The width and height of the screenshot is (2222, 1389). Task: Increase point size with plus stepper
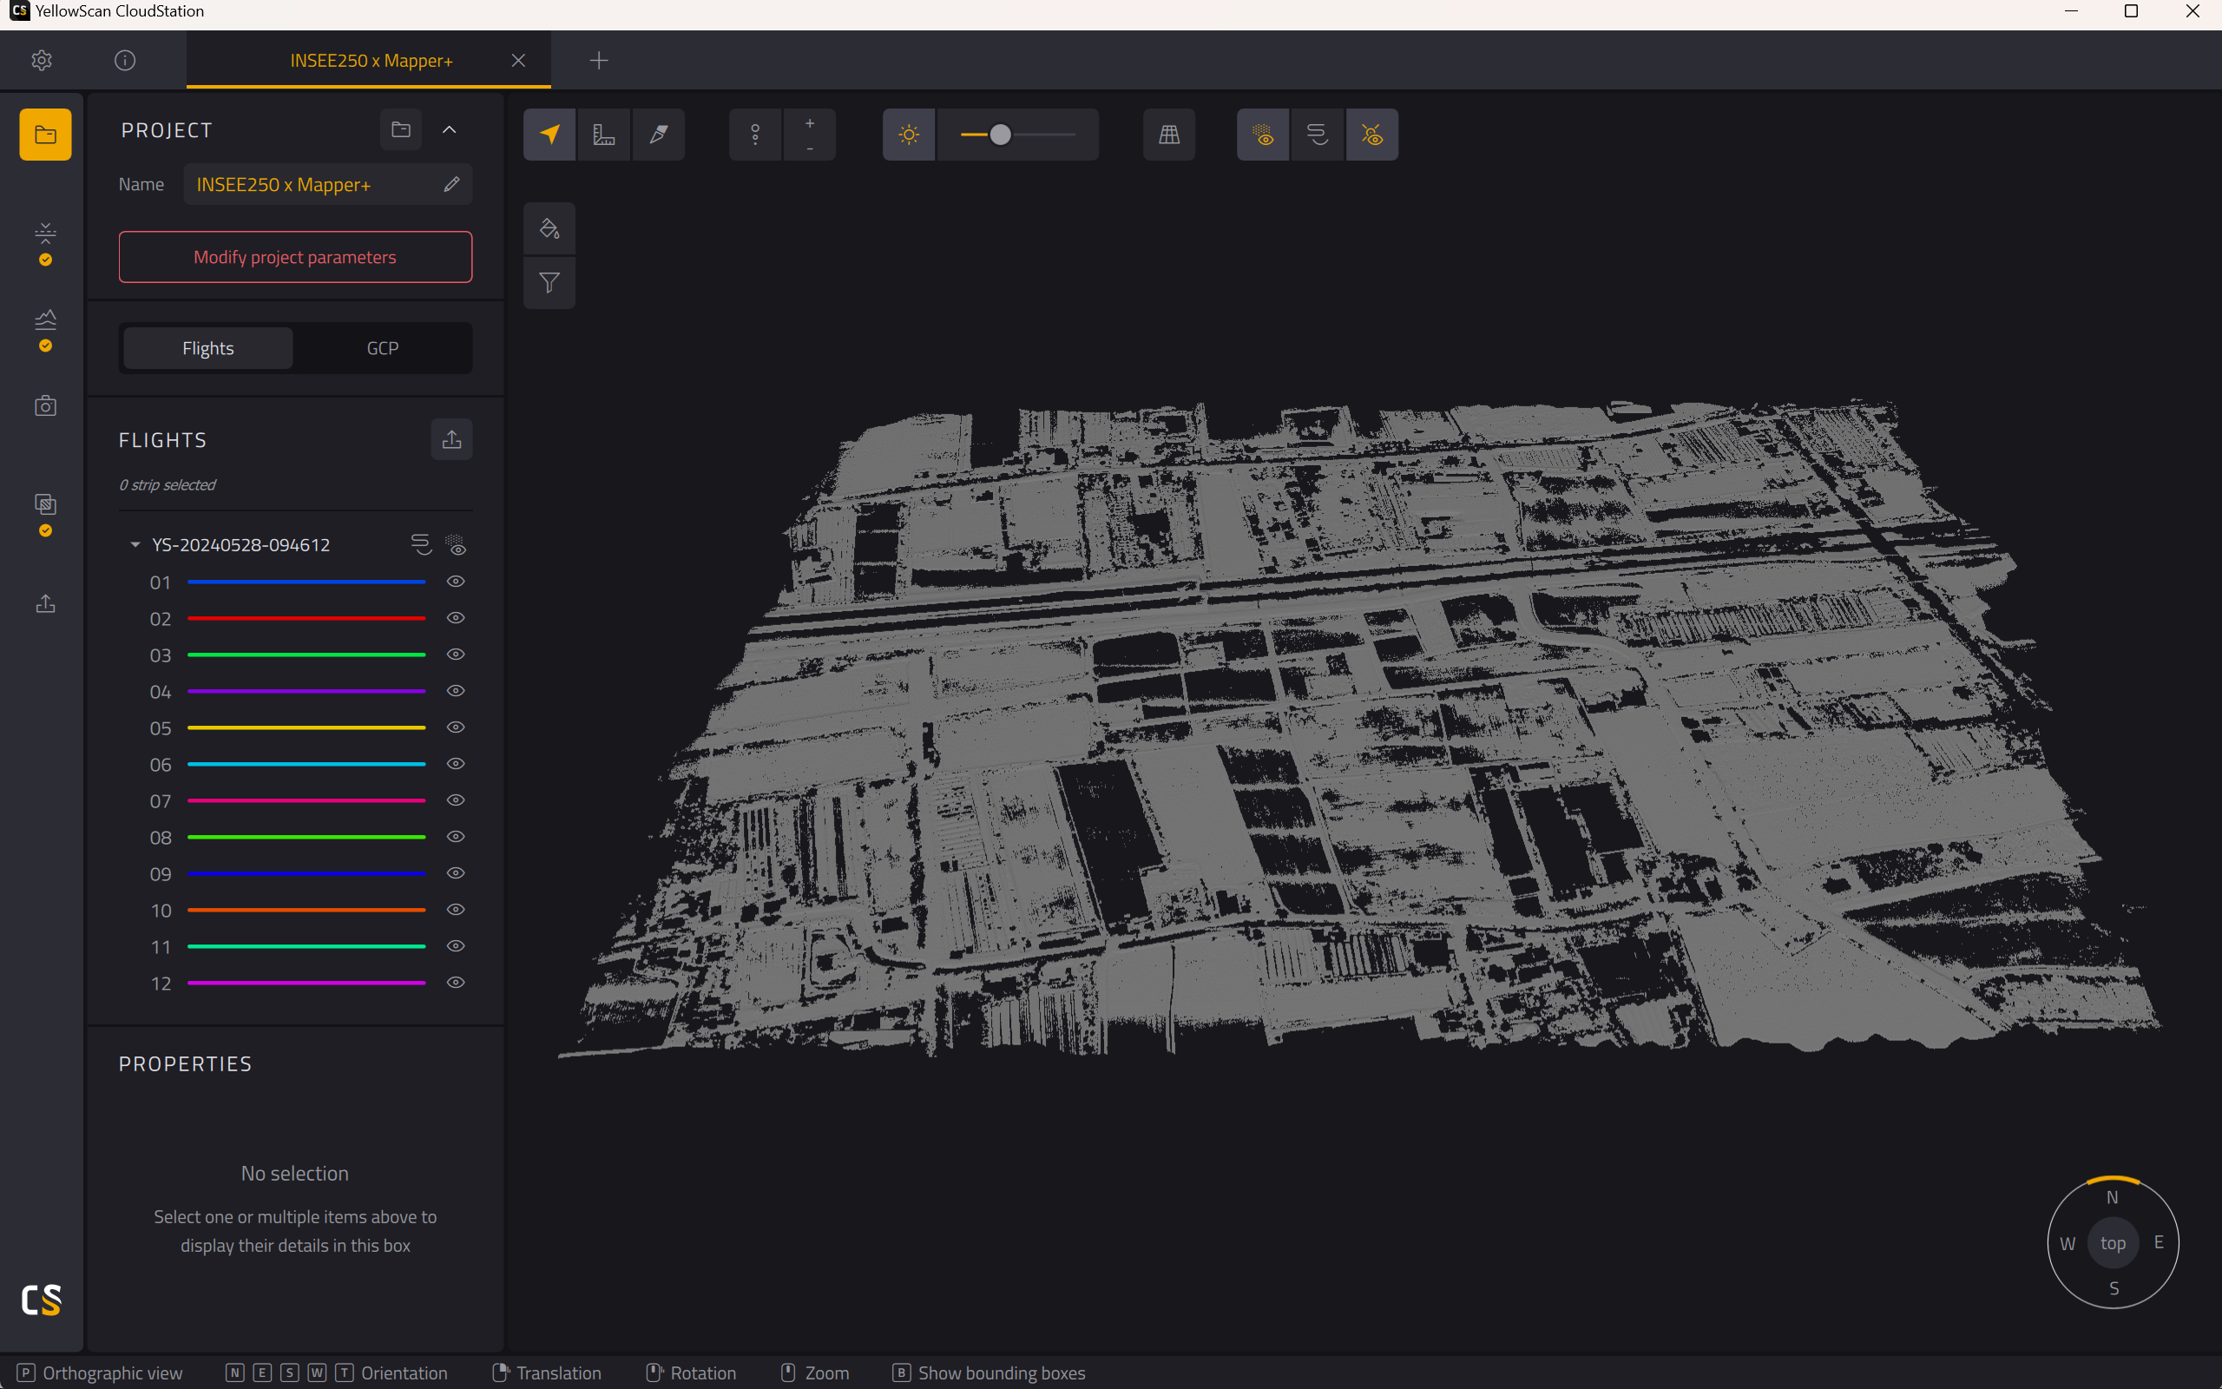(810, 123)
